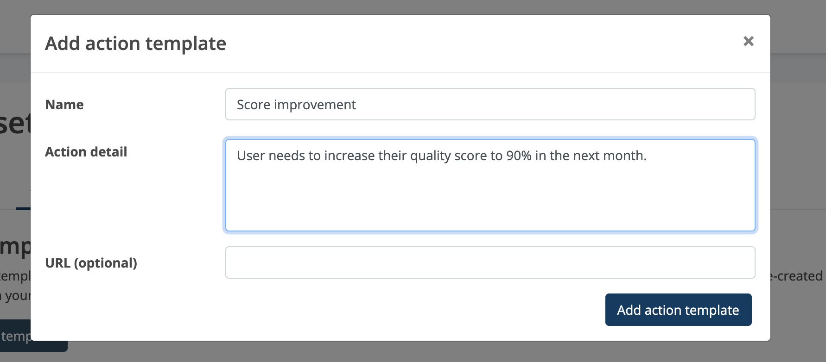Select the text "Score improvement" in Name field
This screenshot has height=362, width=826.
click(296, 104)
